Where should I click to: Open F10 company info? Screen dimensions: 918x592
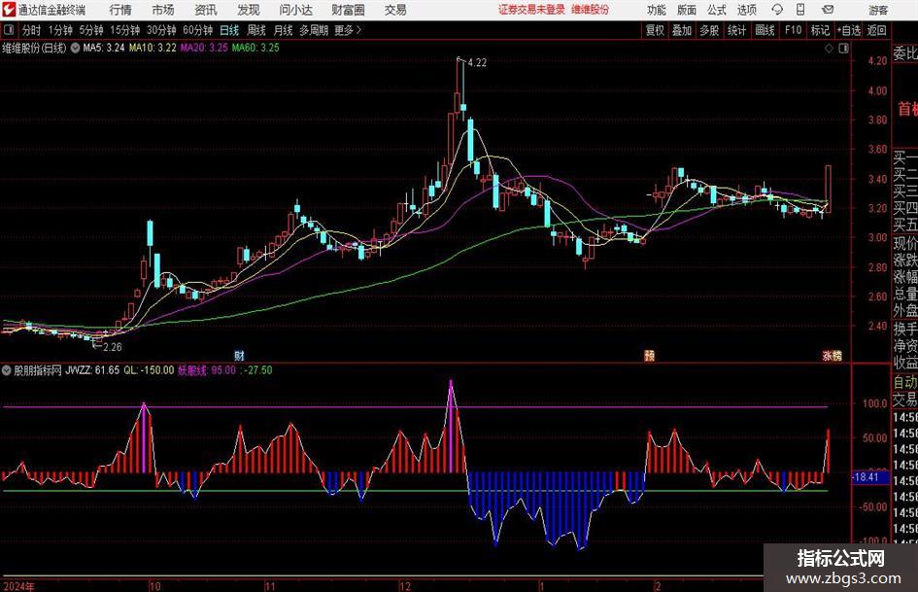click(793, 30)
